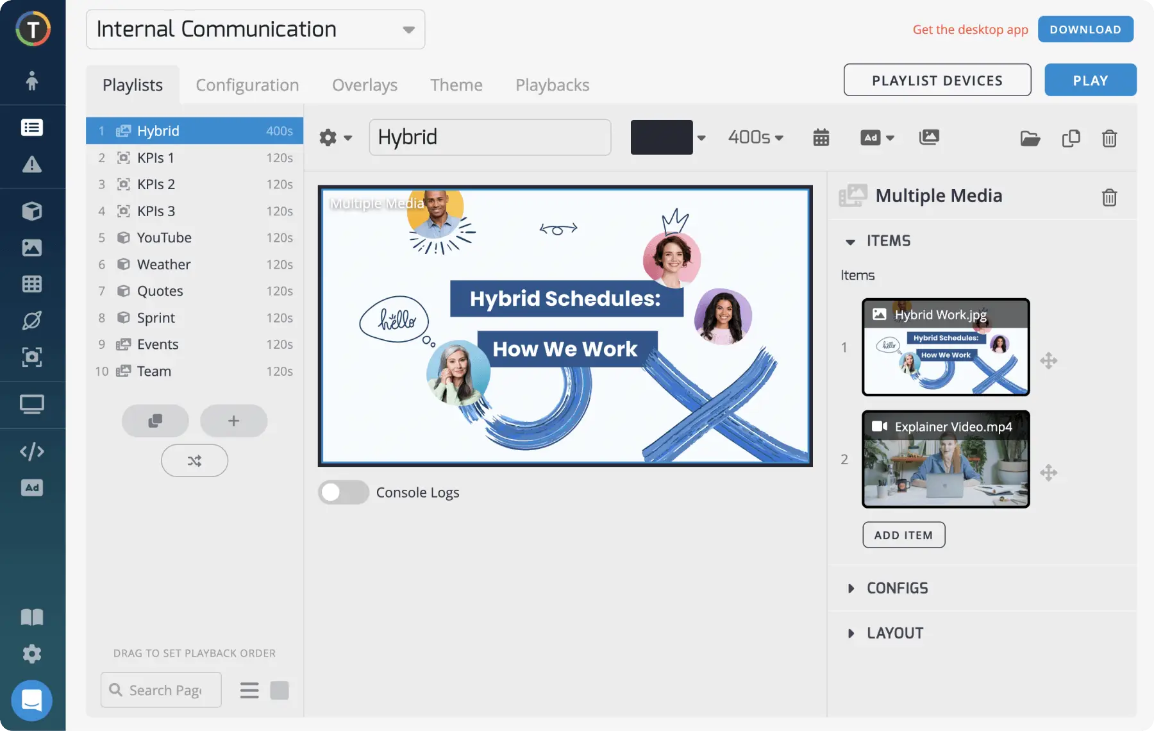
Task: Click the chat support bubble icon
Action: tap(31, 700)
